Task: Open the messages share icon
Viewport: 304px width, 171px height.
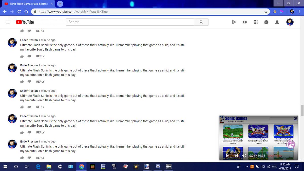Action: pos(266,22)
